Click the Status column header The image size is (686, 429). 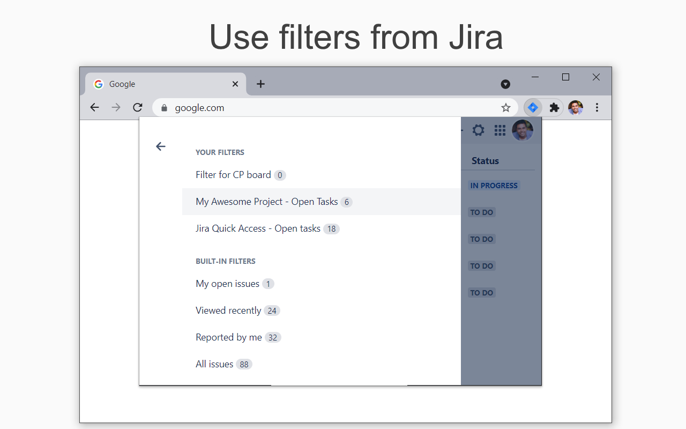(x=485, y=161)
